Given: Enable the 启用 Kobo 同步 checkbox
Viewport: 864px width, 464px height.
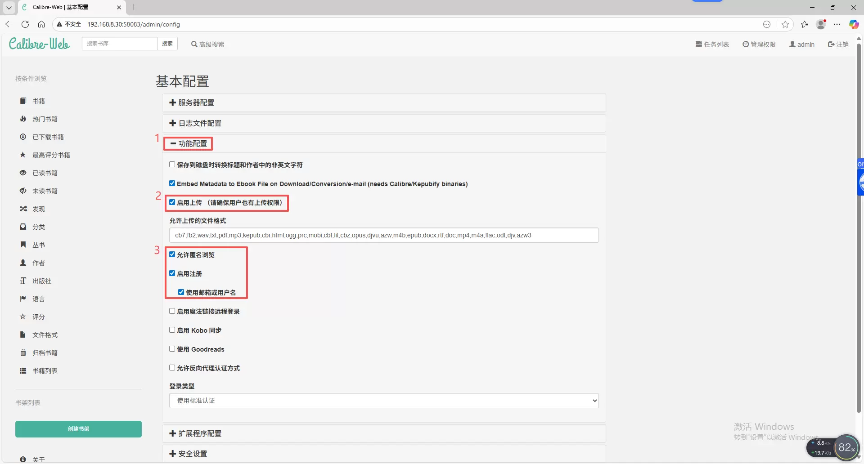Looking at the screenshot, I should click(172, 330).
